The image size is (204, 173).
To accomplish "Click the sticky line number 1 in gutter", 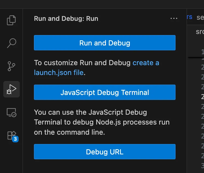I will (202, 52).
